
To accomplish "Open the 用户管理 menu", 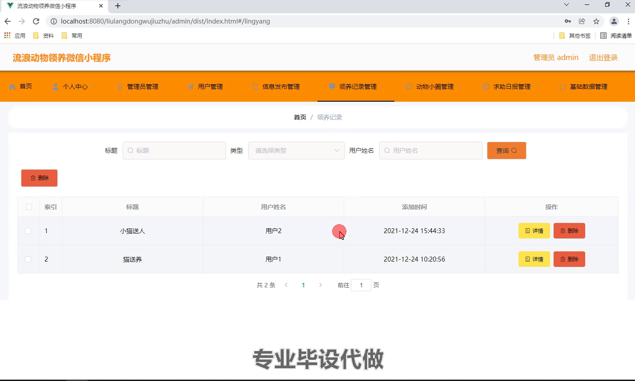I will [210, 87].
